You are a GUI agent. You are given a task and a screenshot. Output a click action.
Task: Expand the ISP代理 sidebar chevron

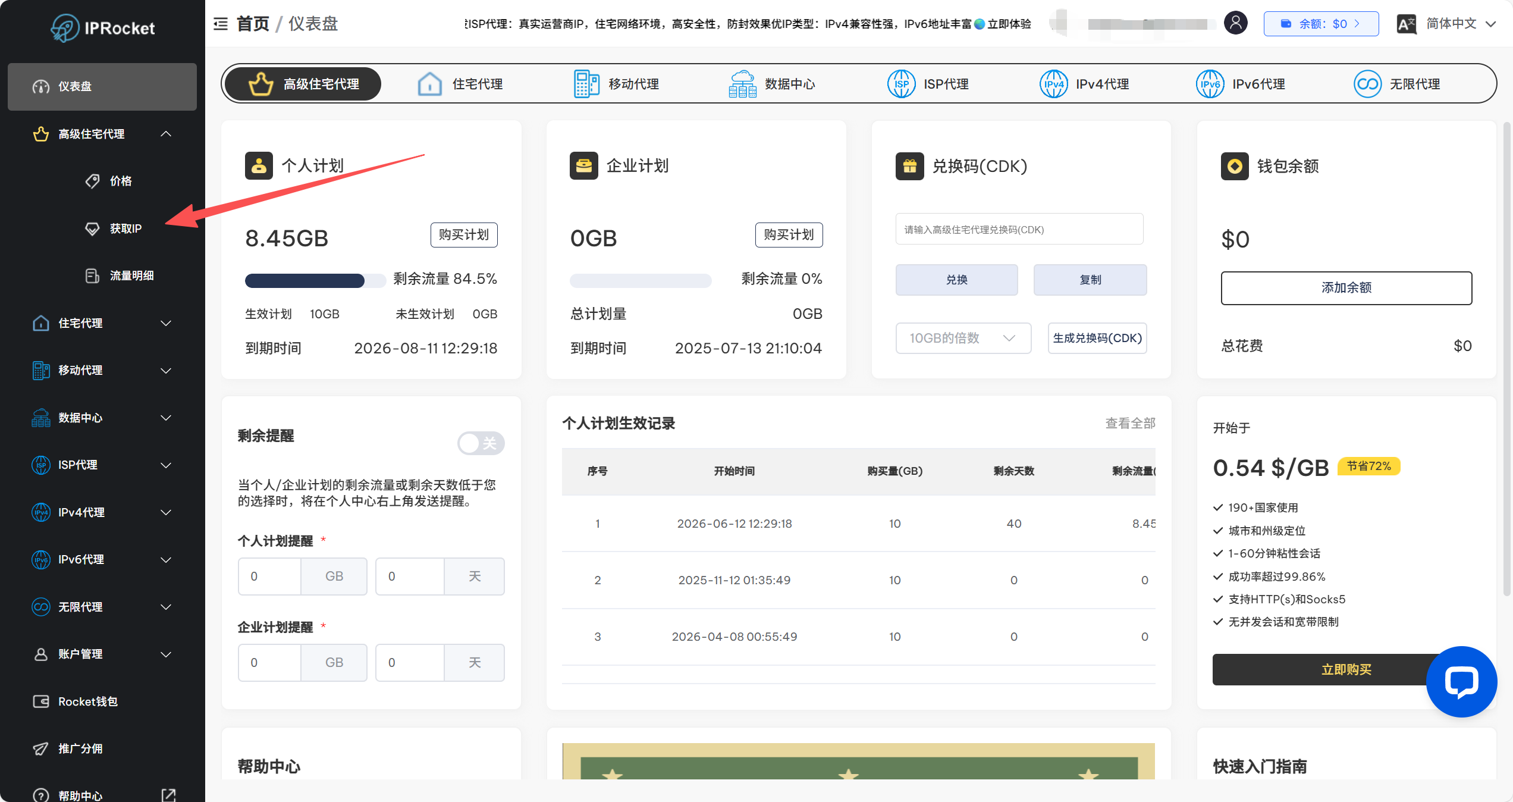click(166, 465)
